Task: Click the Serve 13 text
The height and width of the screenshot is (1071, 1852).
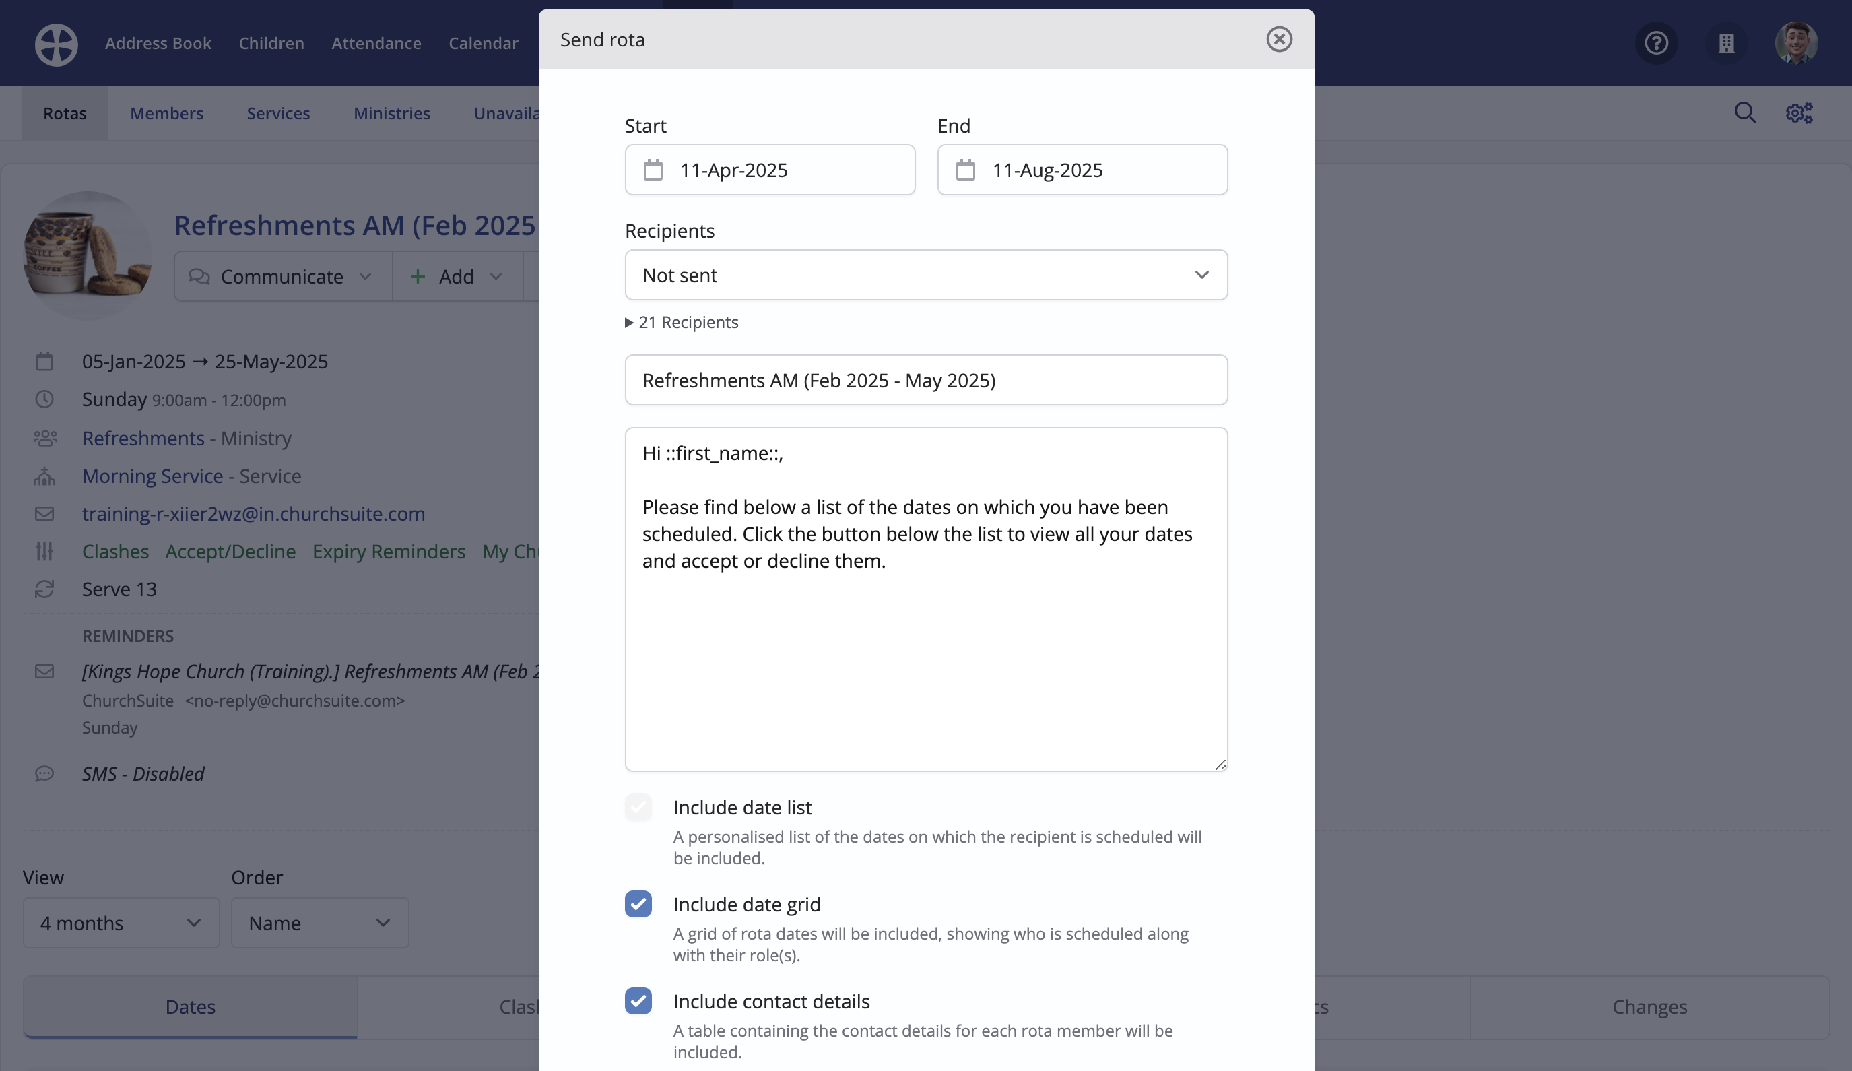Action: pos(119,589)
